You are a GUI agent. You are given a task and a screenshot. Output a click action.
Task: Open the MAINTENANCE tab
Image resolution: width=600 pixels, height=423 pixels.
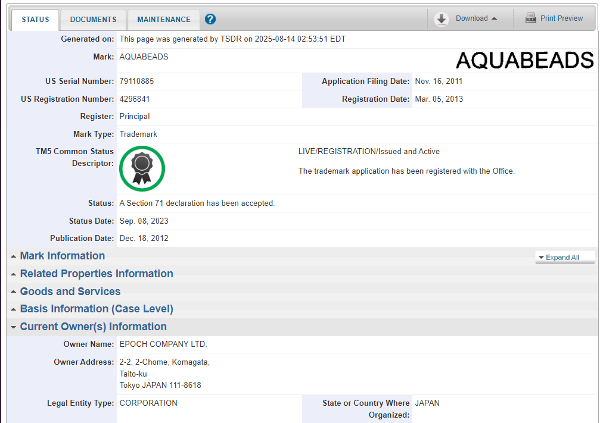164,20
